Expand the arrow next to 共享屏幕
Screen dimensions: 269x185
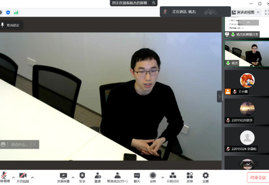tap(73, 177)
